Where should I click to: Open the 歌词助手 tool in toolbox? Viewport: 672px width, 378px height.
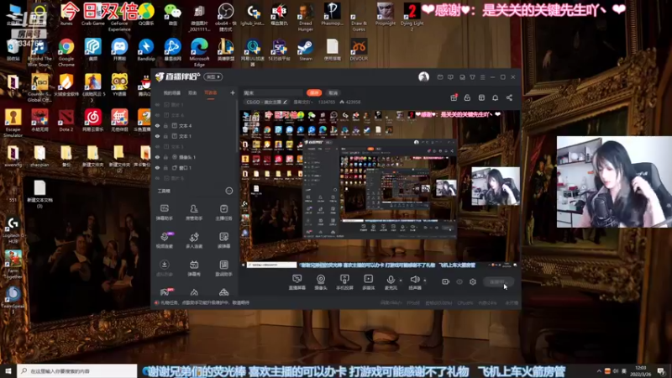[x=223, y=268]
